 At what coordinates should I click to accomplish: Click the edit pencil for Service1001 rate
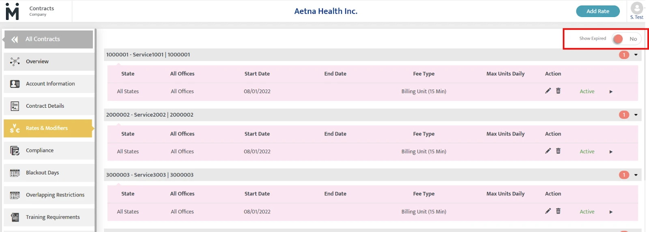point(548,91)
